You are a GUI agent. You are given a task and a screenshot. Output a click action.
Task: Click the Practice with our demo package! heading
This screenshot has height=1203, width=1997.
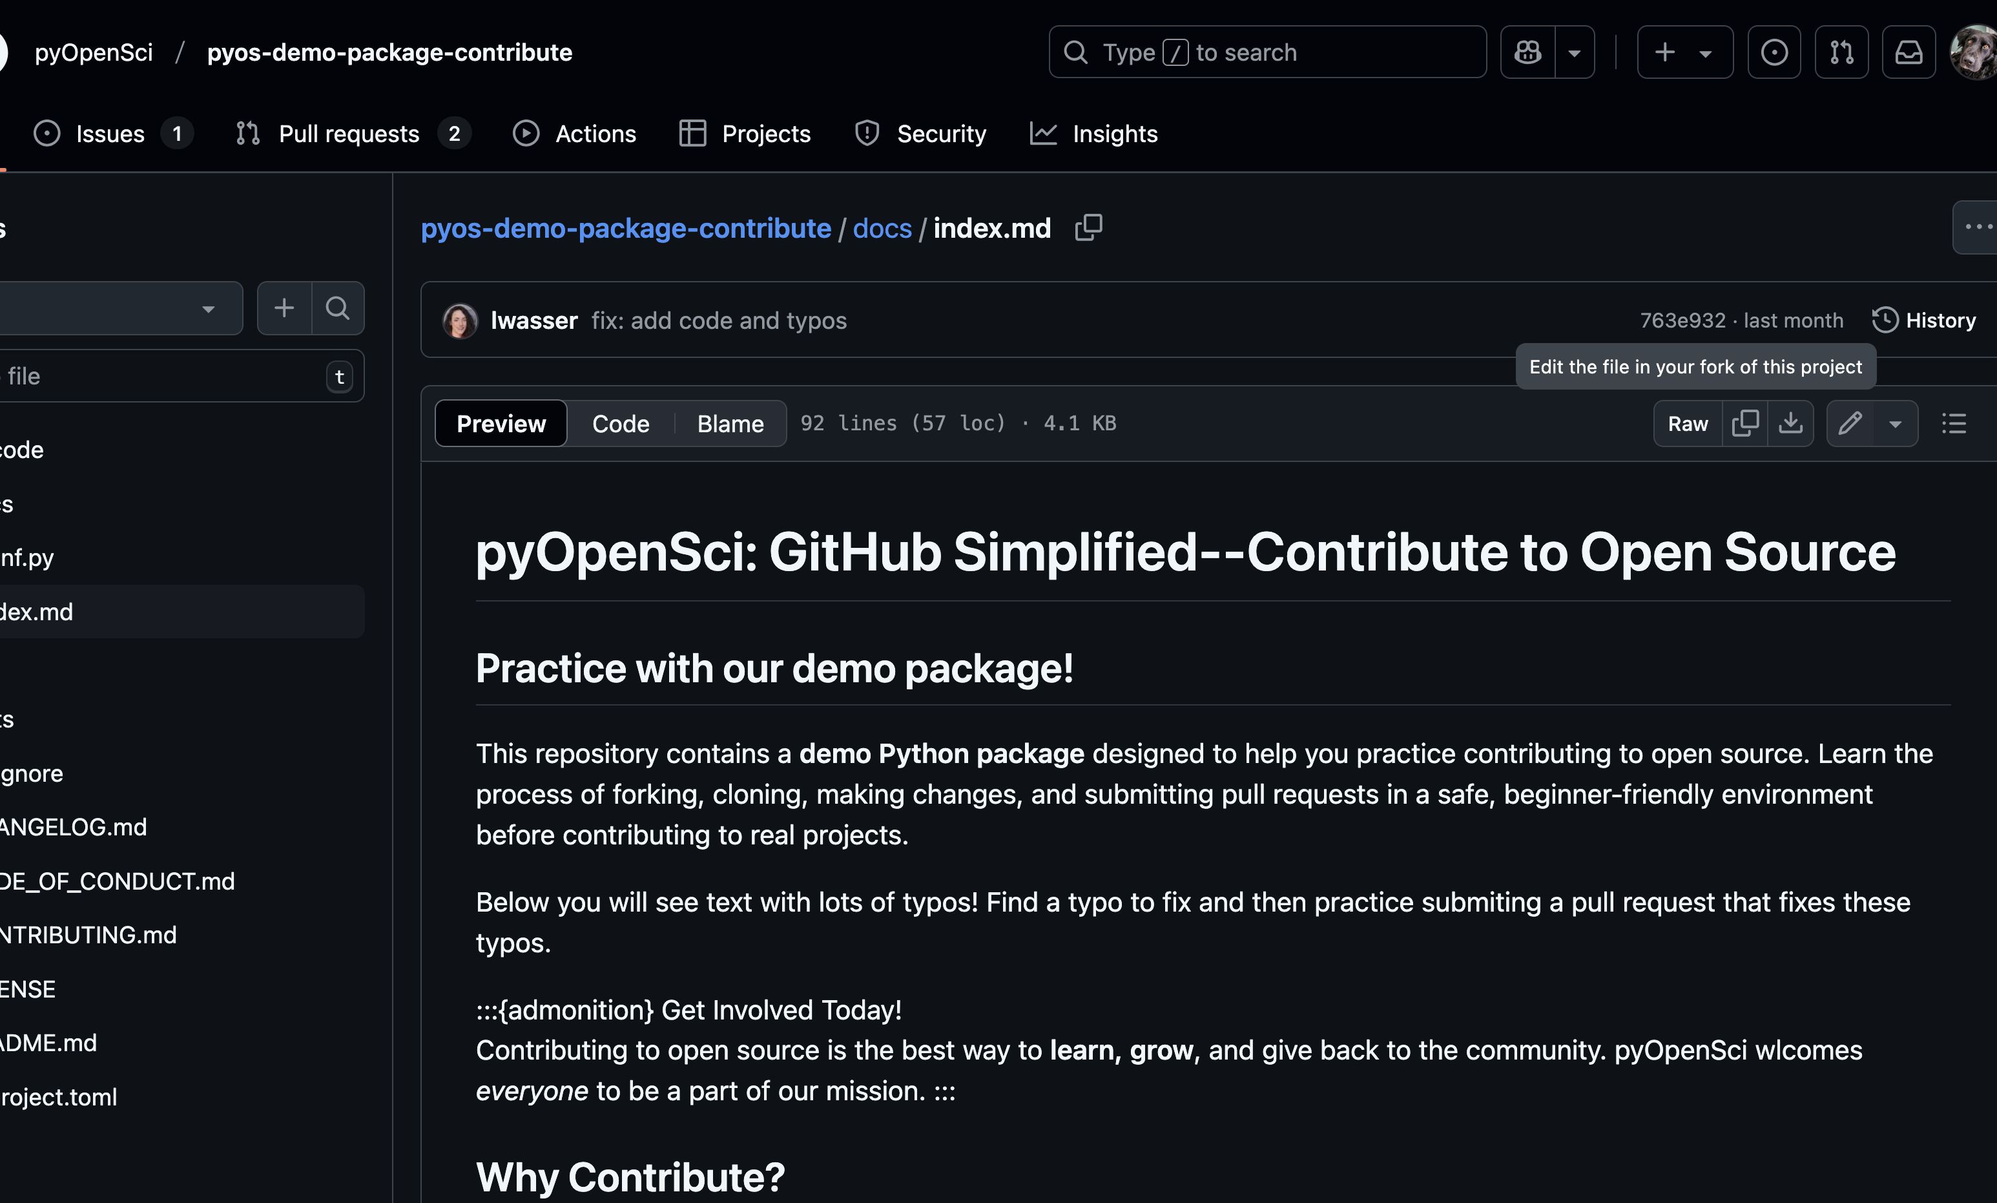pyautogui.click(x=774, y=669)
